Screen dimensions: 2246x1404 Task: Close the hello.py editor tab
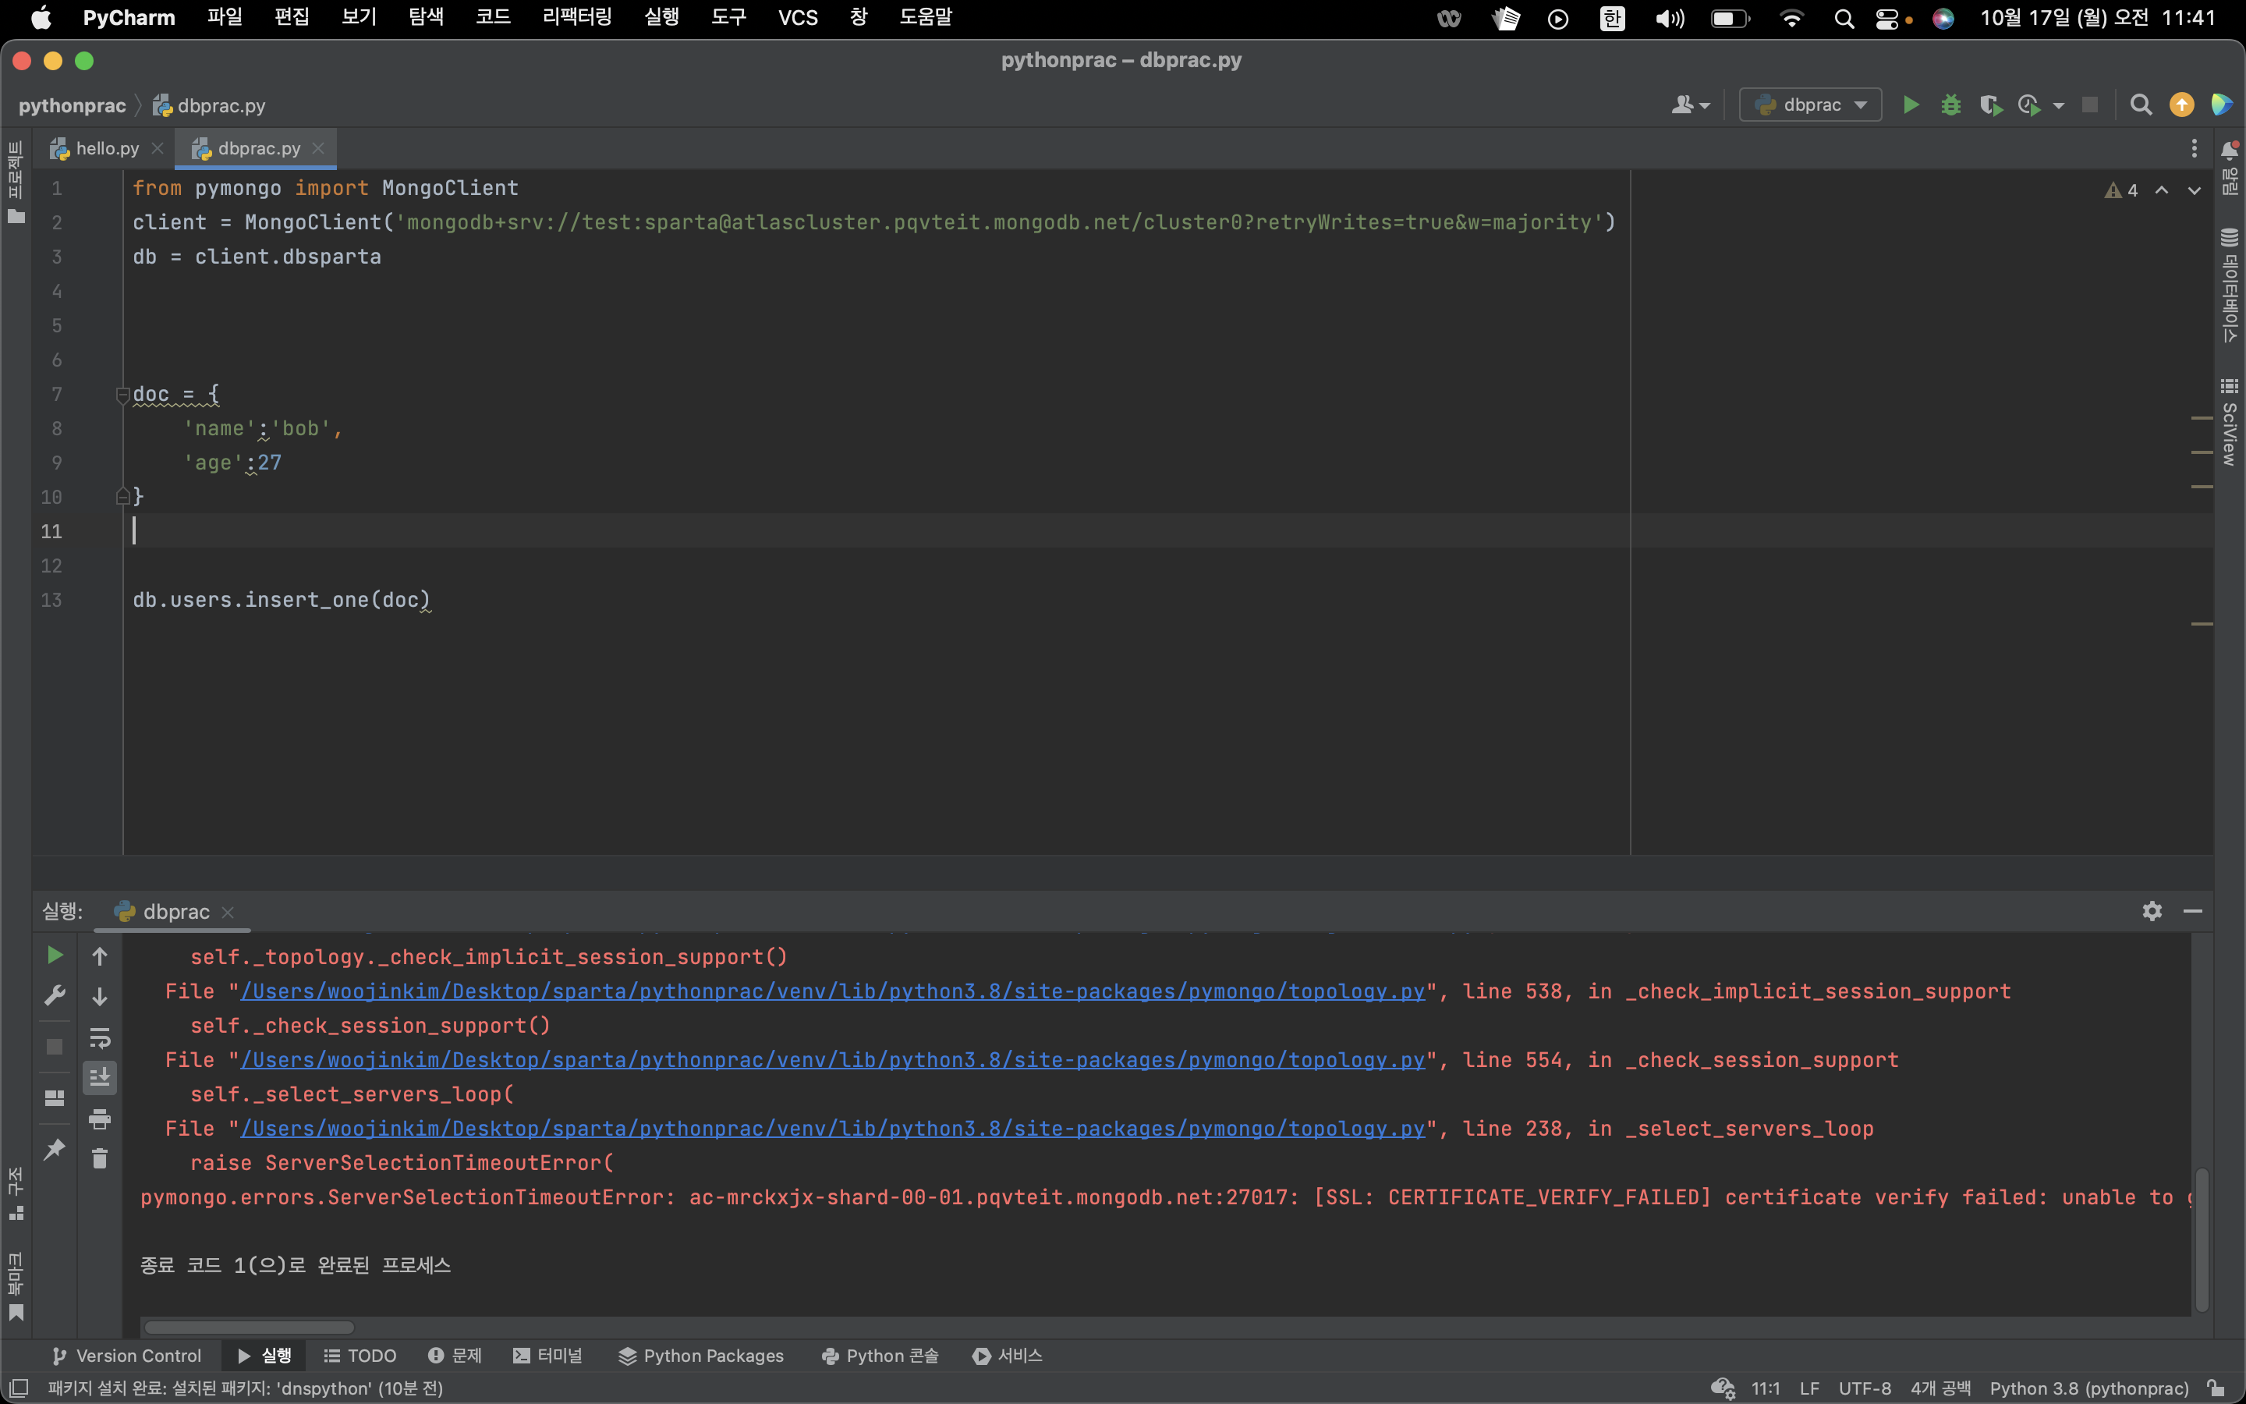point(158,148)
